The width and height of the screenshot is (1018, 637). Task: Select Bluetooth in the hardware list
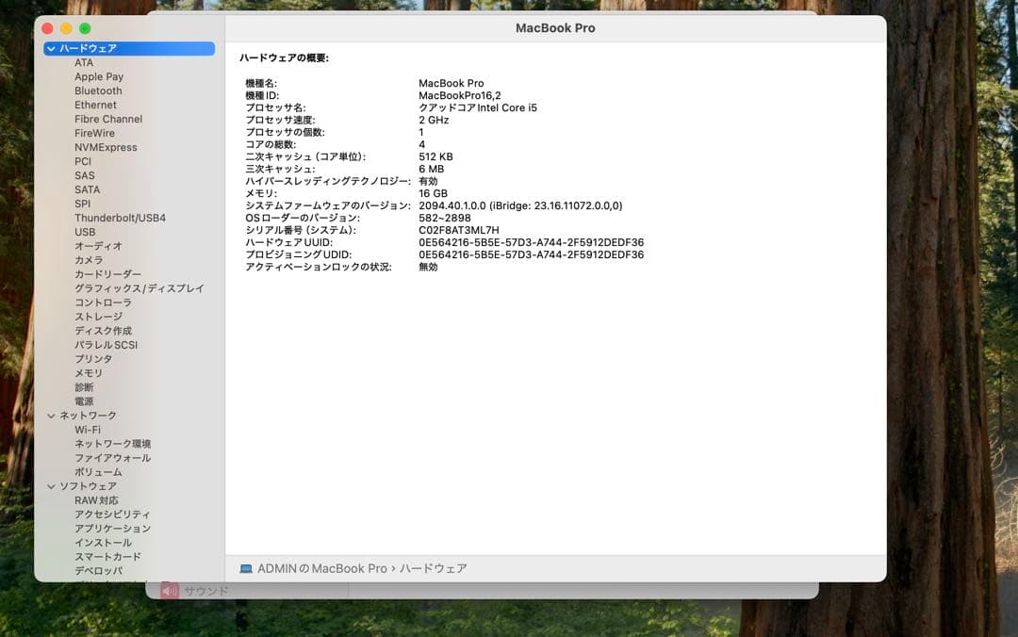point(98,90)
